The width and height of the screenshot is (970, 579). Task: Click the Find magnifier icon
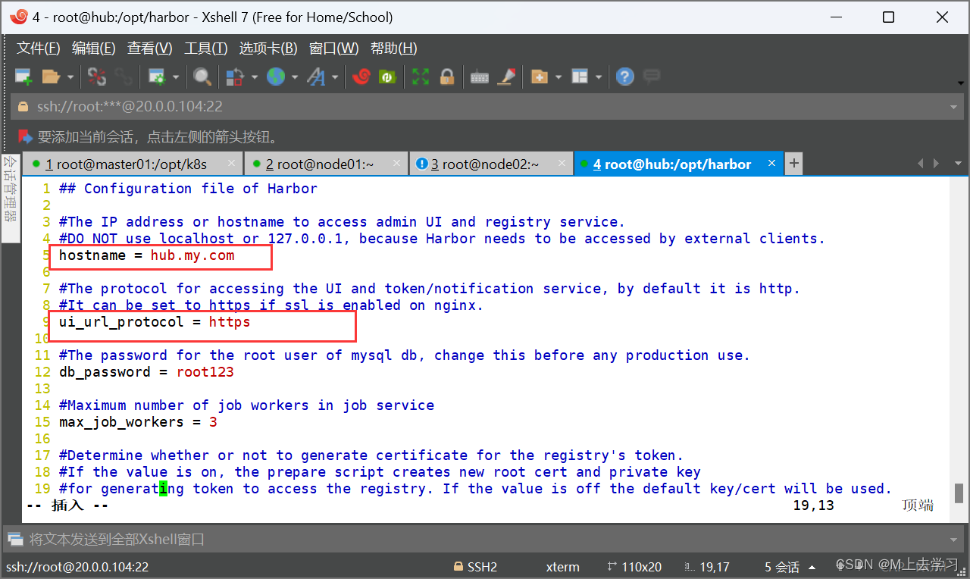click(x=202, y=77)
